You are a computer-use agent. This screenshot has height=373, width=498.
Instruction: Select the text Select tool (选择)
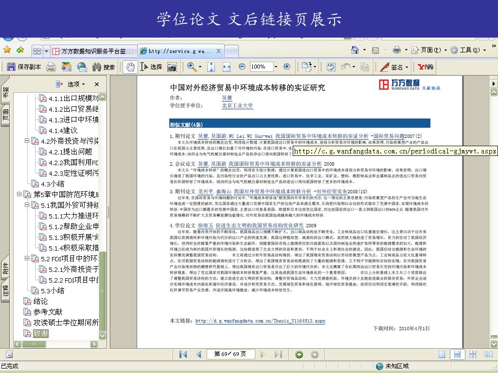pyautogui.click(x=151, y=67)
